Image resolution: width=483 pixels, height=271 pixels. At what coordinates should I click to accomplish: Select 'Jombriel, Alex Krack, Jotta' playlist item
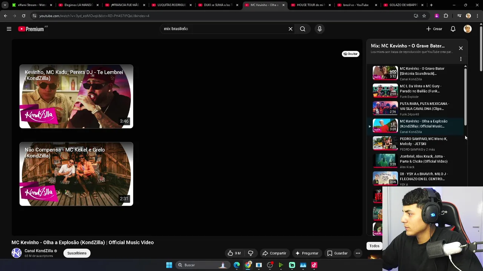416,161
